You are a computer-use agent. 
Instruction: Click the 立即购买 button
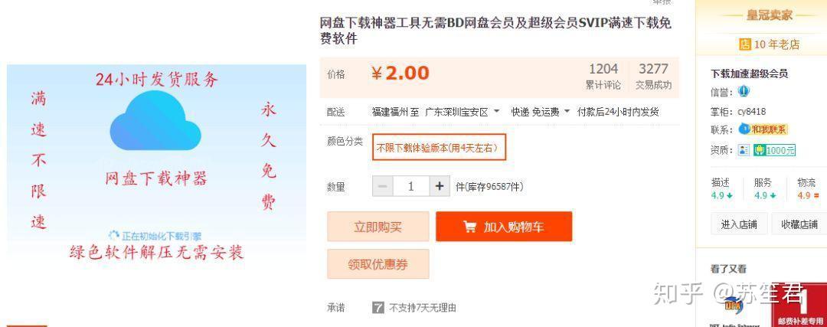click(x=378, y=227)
